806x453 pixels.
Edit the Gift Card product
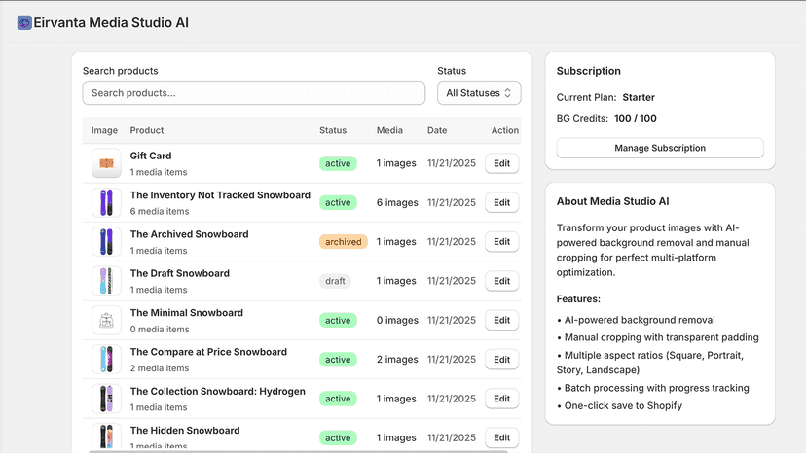(501, 163)
